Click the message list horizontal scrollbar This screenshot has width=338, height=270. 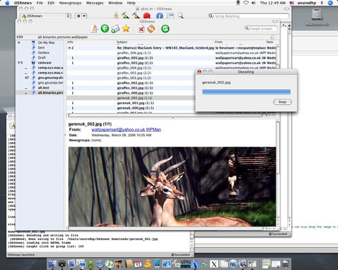coord(165,115)
